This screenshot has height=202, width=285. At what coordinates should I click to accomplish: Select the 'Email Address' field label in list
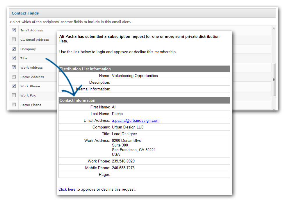click(32, 30)
